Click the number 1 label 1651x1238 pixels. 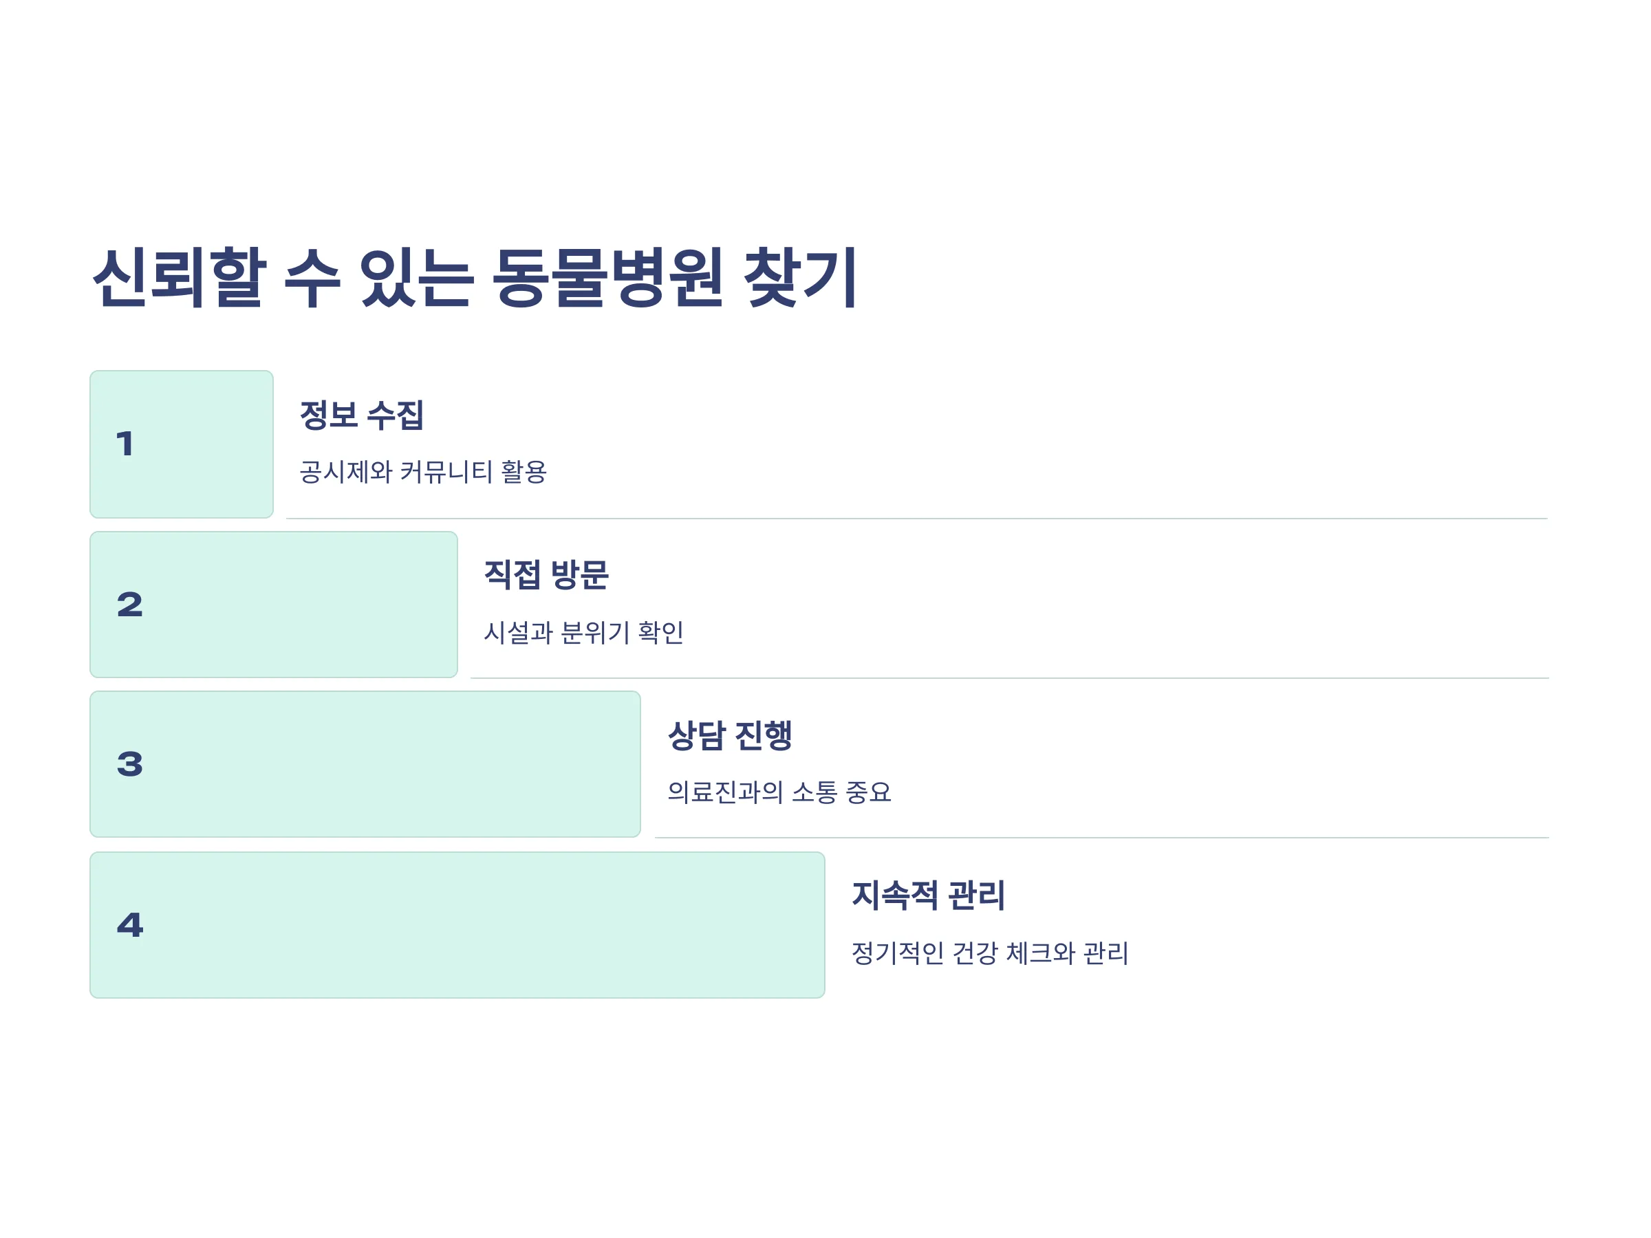click(125, 444)
